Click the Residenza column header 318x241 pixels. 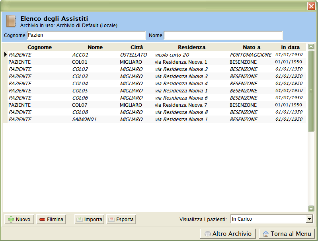(x=191, y=47)
